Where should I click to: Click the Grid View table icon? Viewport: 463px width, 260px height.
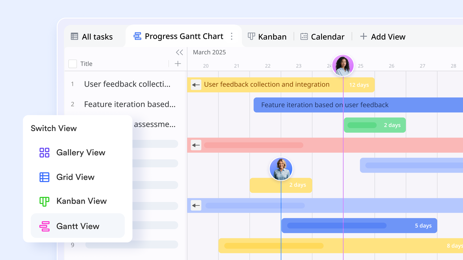tap(44, 177)
